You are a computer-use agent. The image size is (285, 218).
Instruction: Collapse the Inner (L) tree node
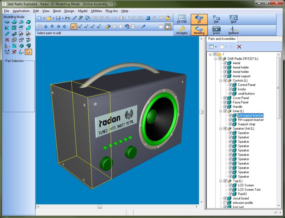click(x=221, y=111)
